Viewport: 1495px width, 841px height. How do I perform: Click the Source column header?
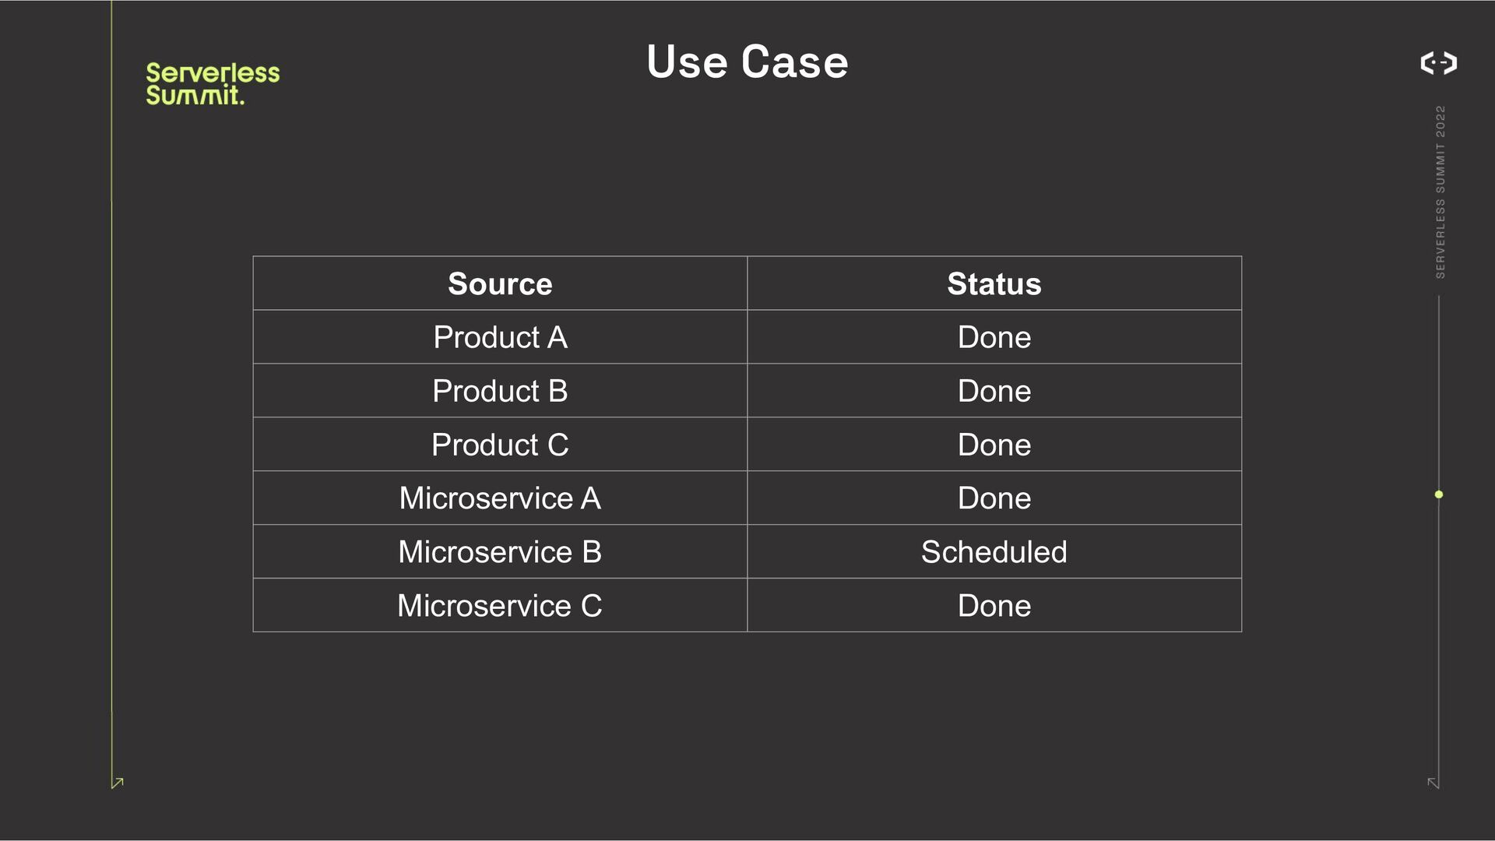(x=500, y=284)
